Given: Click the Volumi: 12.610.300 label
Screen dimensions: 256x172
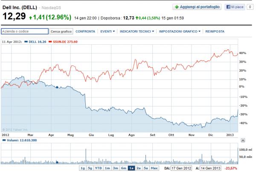Looking at the screenshot, I should click(22, 140).
